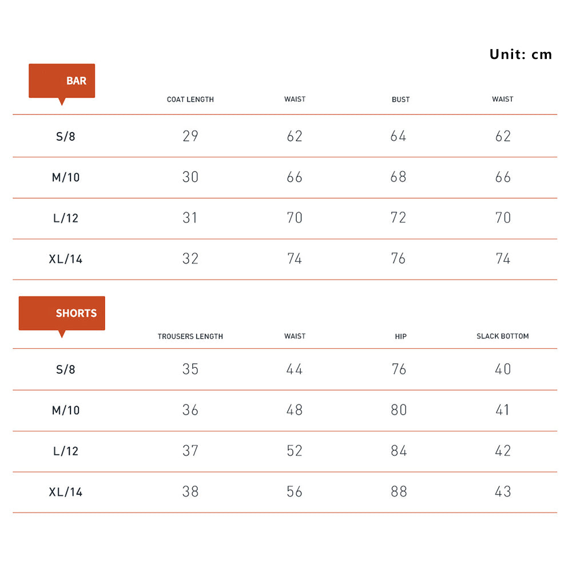Select the BUST column header
Image resolution: width=572 pixels, height=572 pixels.
click(x=400, y=100)
